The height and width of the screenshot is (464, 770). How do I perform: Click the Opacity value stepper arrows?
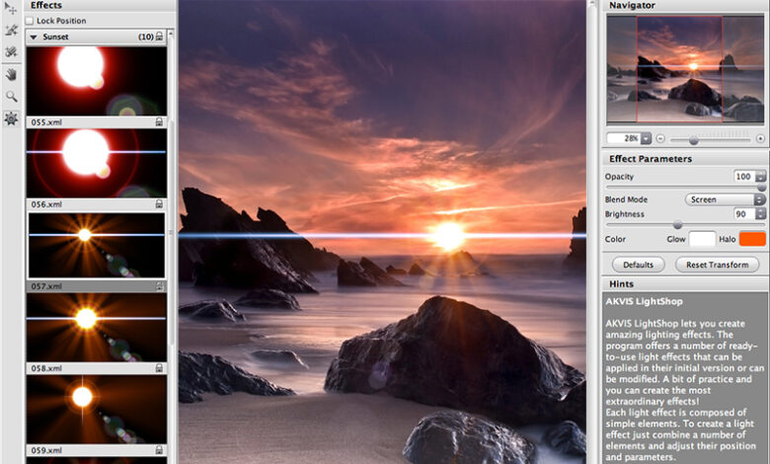[x=761, y=177]
